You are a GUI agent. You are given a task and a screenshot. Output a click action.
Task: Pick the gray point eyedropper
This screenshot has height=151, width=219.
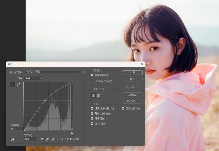[x=47, y=139]
